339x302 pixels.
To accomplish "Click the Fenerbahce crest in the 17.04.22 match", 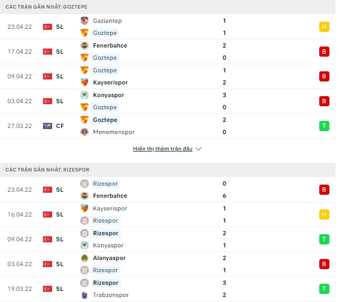I will pyautogui.click(x=84, y=46).
